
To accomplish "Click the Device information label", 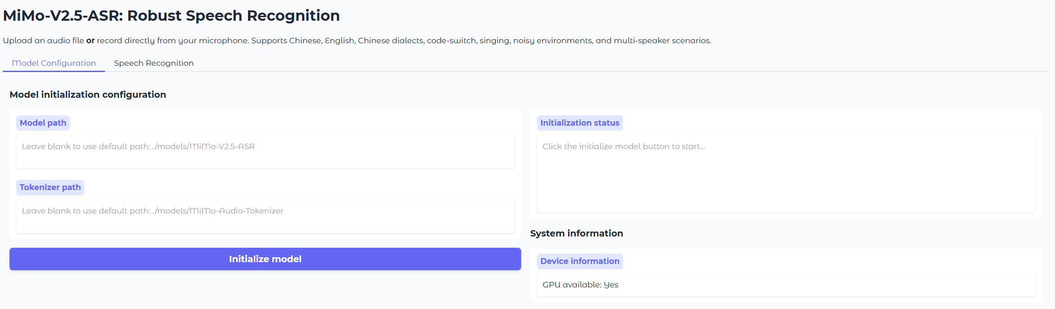I will (x=580, y=261).
